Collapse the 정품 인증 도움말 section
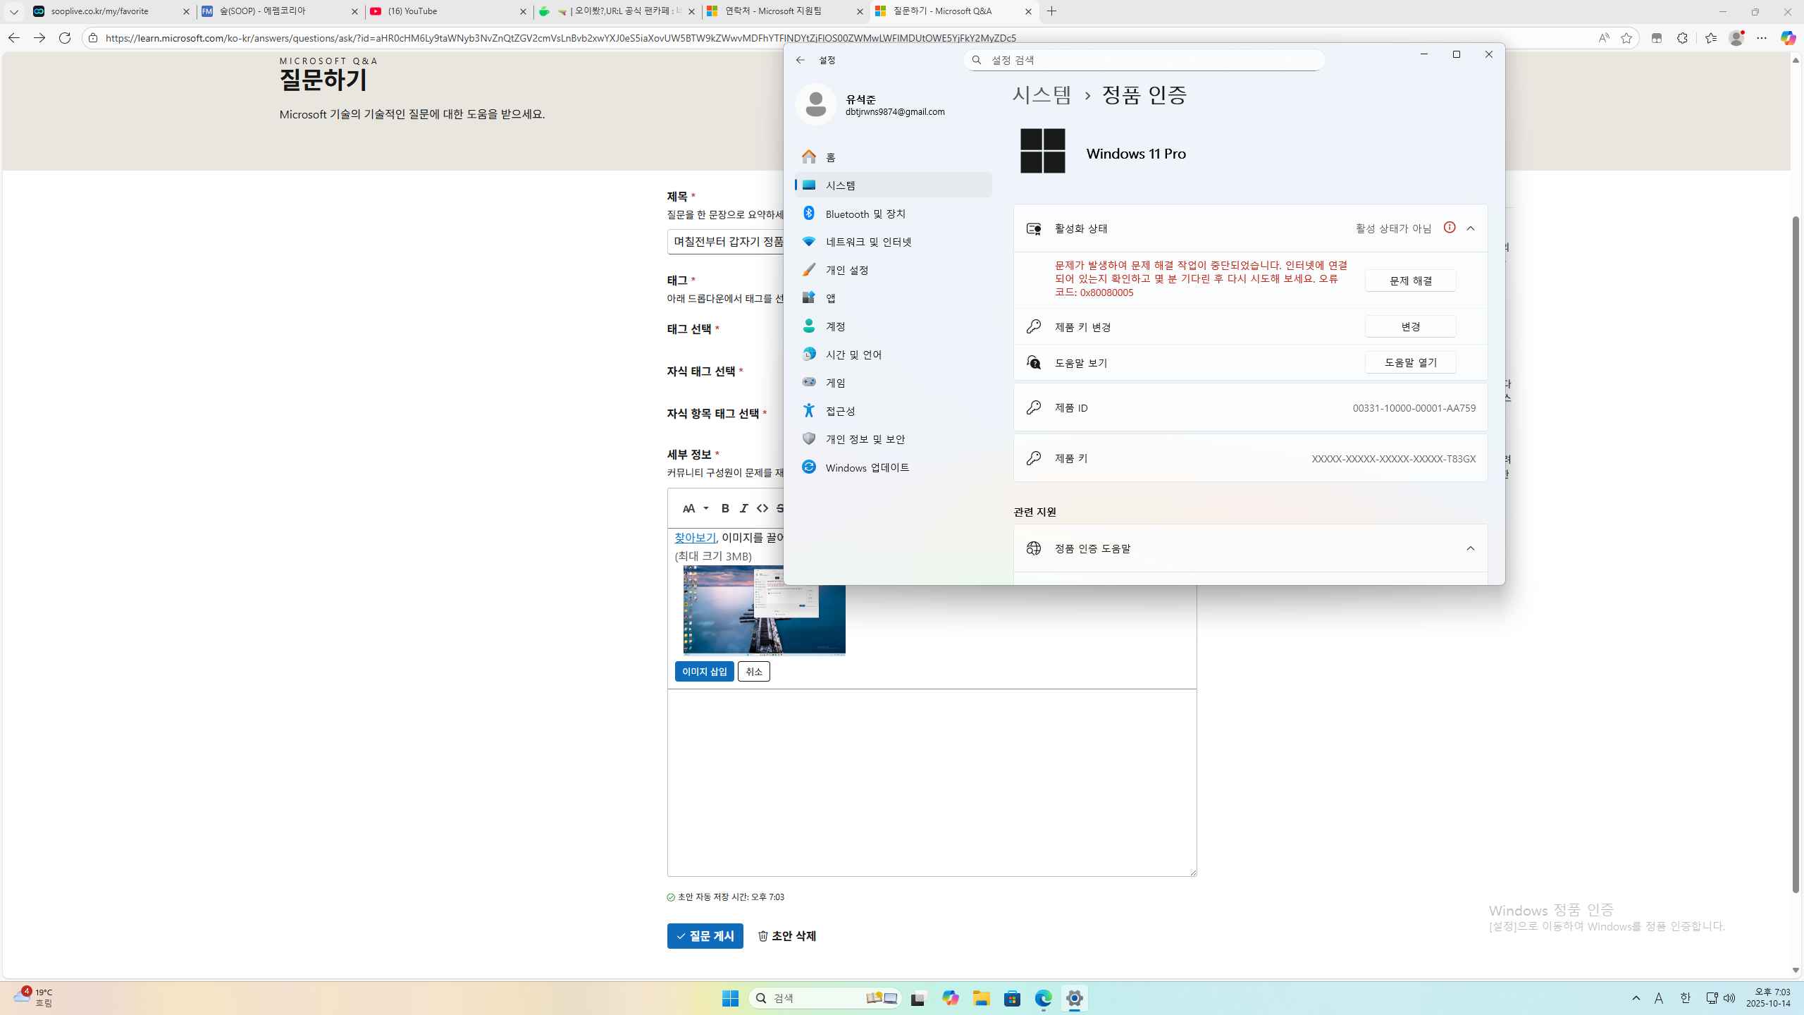This screenshot has width=1804, height=1015. [1471, 548]
